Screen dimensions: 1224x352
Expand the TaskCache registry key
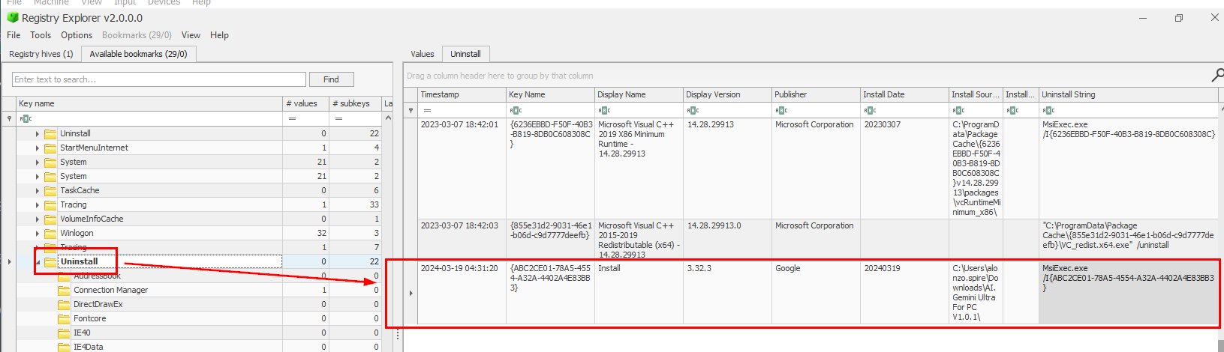tap(38, 190)
